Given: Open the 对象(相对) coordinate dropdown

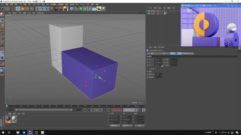Looking at the screenshot, I should (x=115, y=125).
